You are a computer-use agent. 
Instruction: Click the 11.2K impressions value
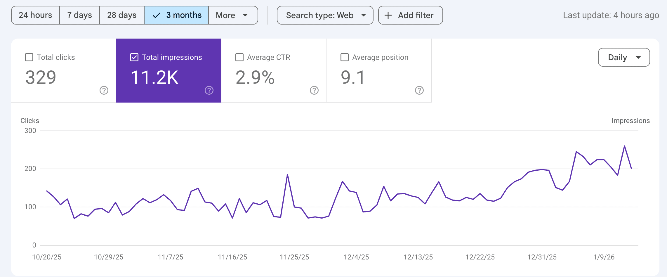pyautogui.click(x=154, y=78)
